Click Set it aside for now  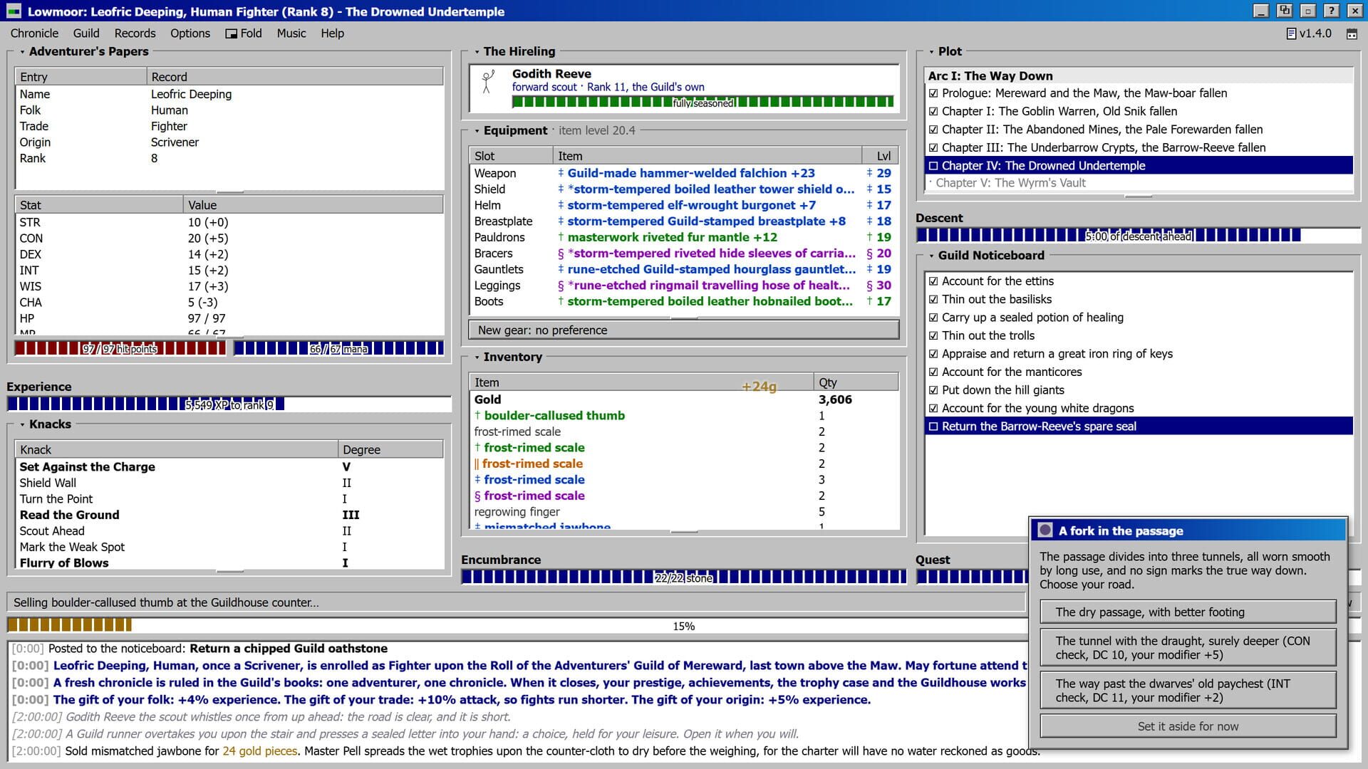tap(1188, 726)
